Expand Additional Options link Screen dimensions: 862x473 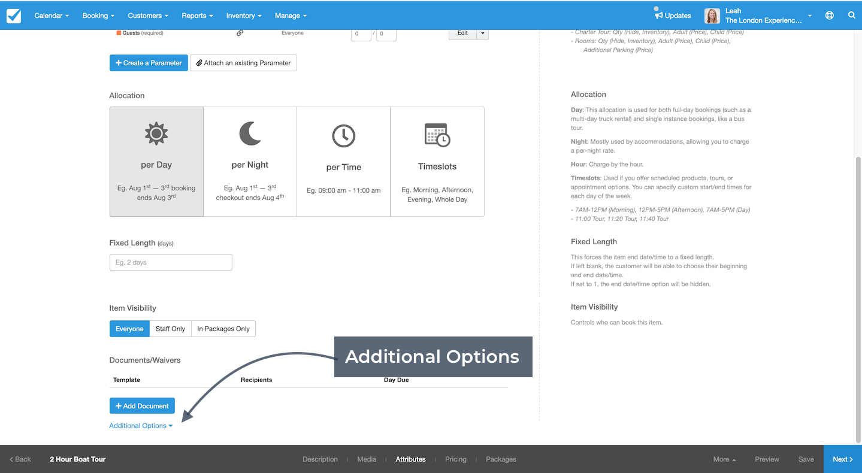141,426
